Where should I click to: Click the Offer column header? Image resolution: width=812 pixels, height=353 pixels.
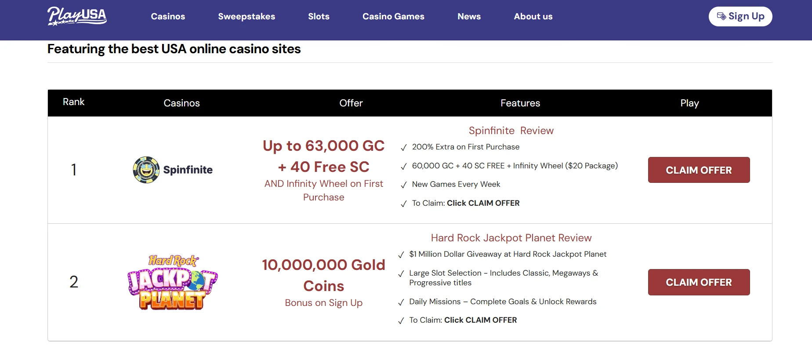(351, 103)
